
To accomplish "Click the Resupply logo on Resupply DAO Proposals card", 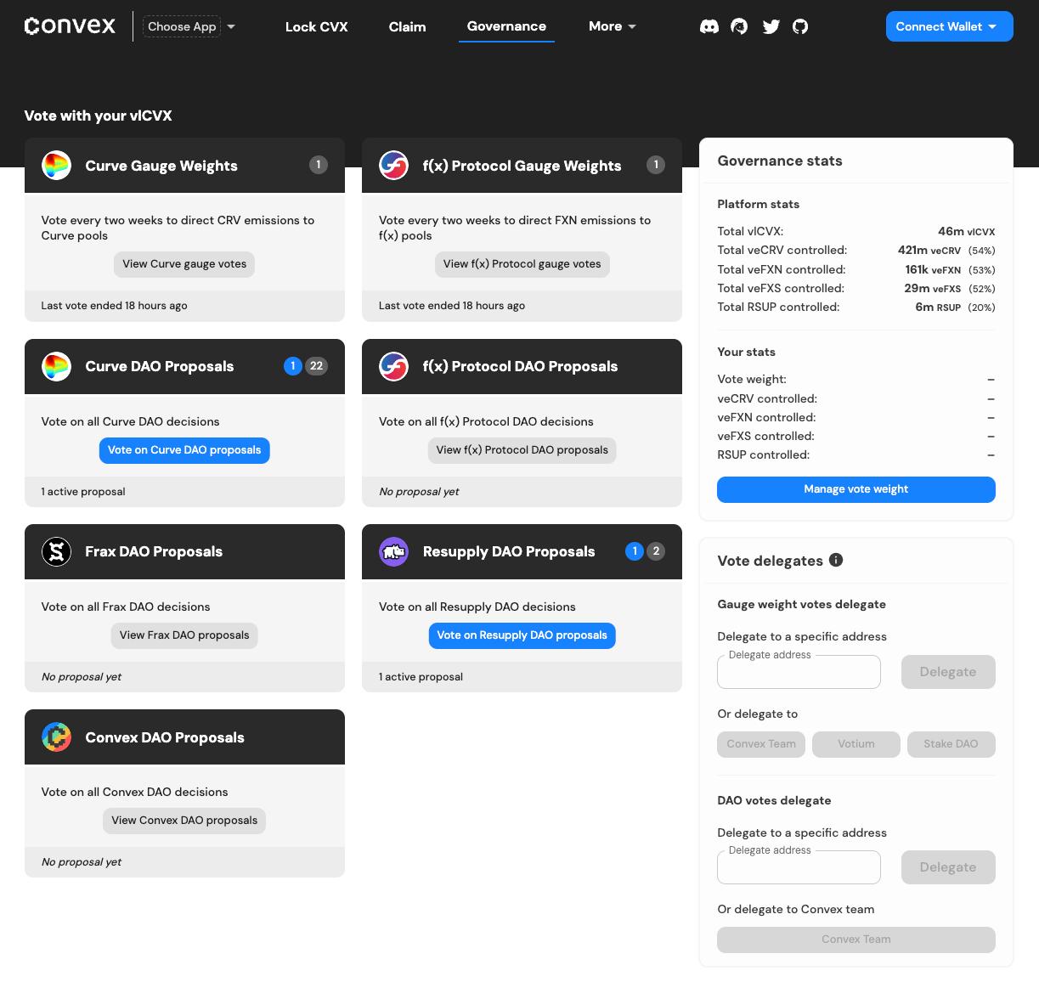I will [393, 551].
